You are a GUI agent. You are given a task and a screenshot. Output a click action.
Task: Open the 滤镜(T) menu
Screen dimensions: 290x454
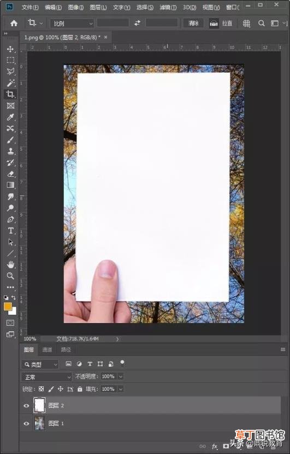click(x=168, y=7)
